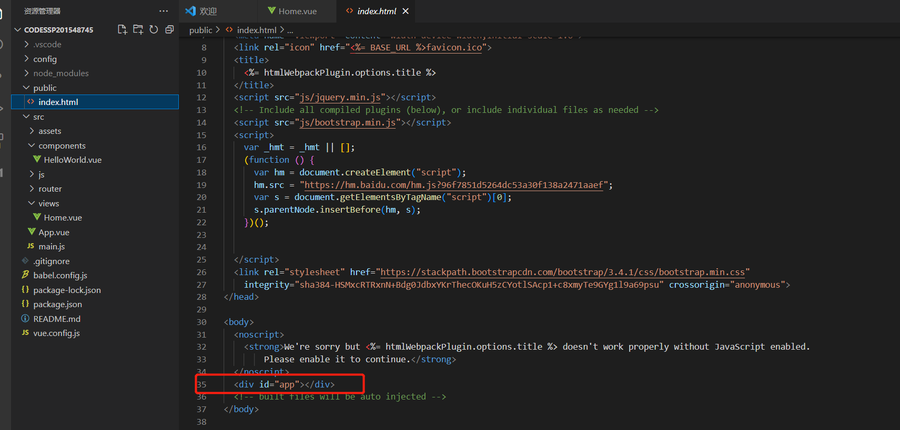This screenshot has width=900, height=430.
Task: Click the crossorigin="anonymous" attribute text
Action: [x=727, y=285]
